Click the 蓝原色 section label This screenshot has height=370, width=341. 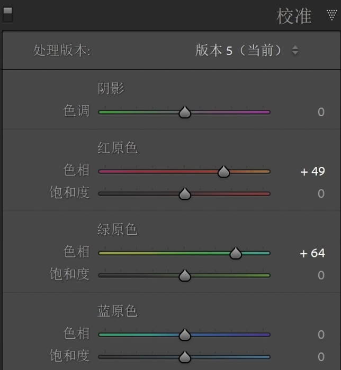tap(118, 311)
